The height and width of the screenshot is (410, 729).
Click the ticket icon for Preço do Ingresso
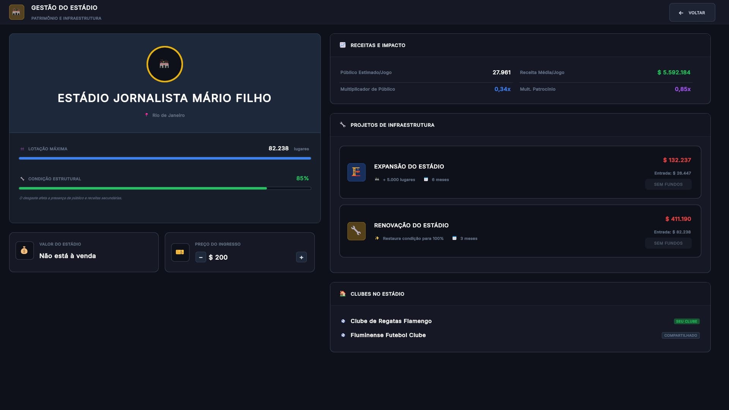tap(180, 252)
